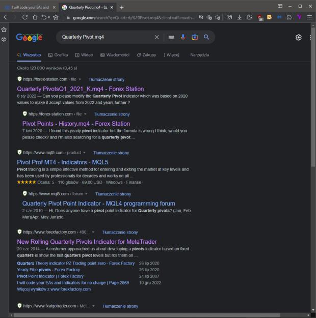Open Yearly Fibo pivots Forex Factory sublink
This screenshot has width=316, height=318.
click(48, 270)
